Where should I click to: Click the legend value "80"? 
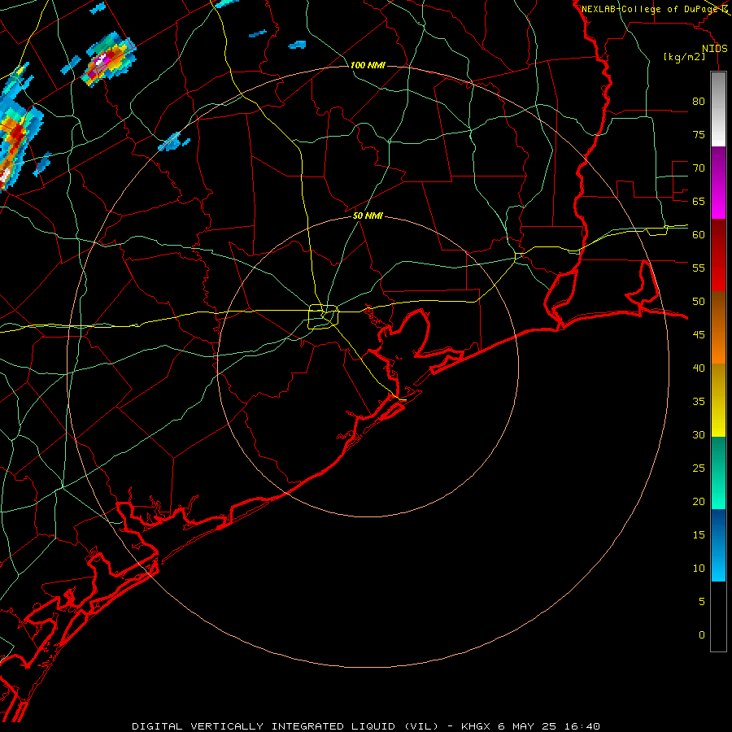(699, 102)
